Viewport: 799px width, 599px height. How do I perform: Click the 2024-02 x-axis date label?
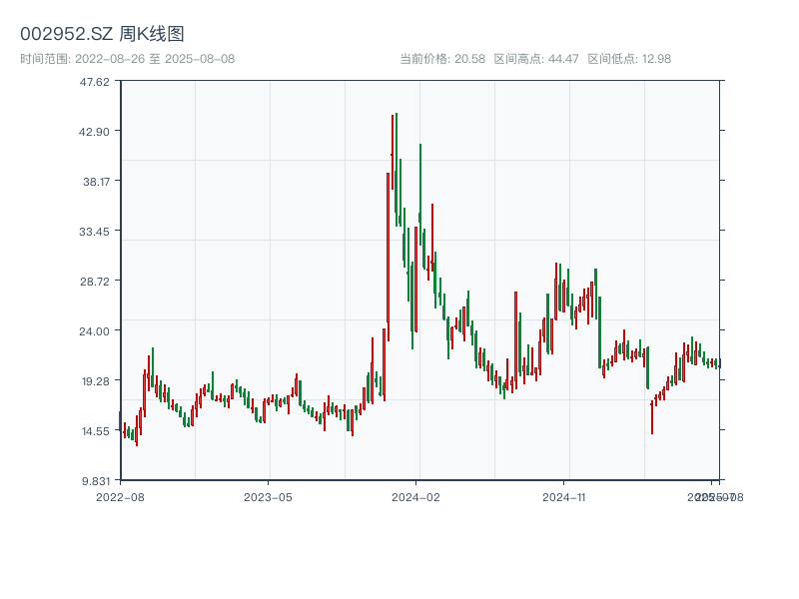click(416, 496)
